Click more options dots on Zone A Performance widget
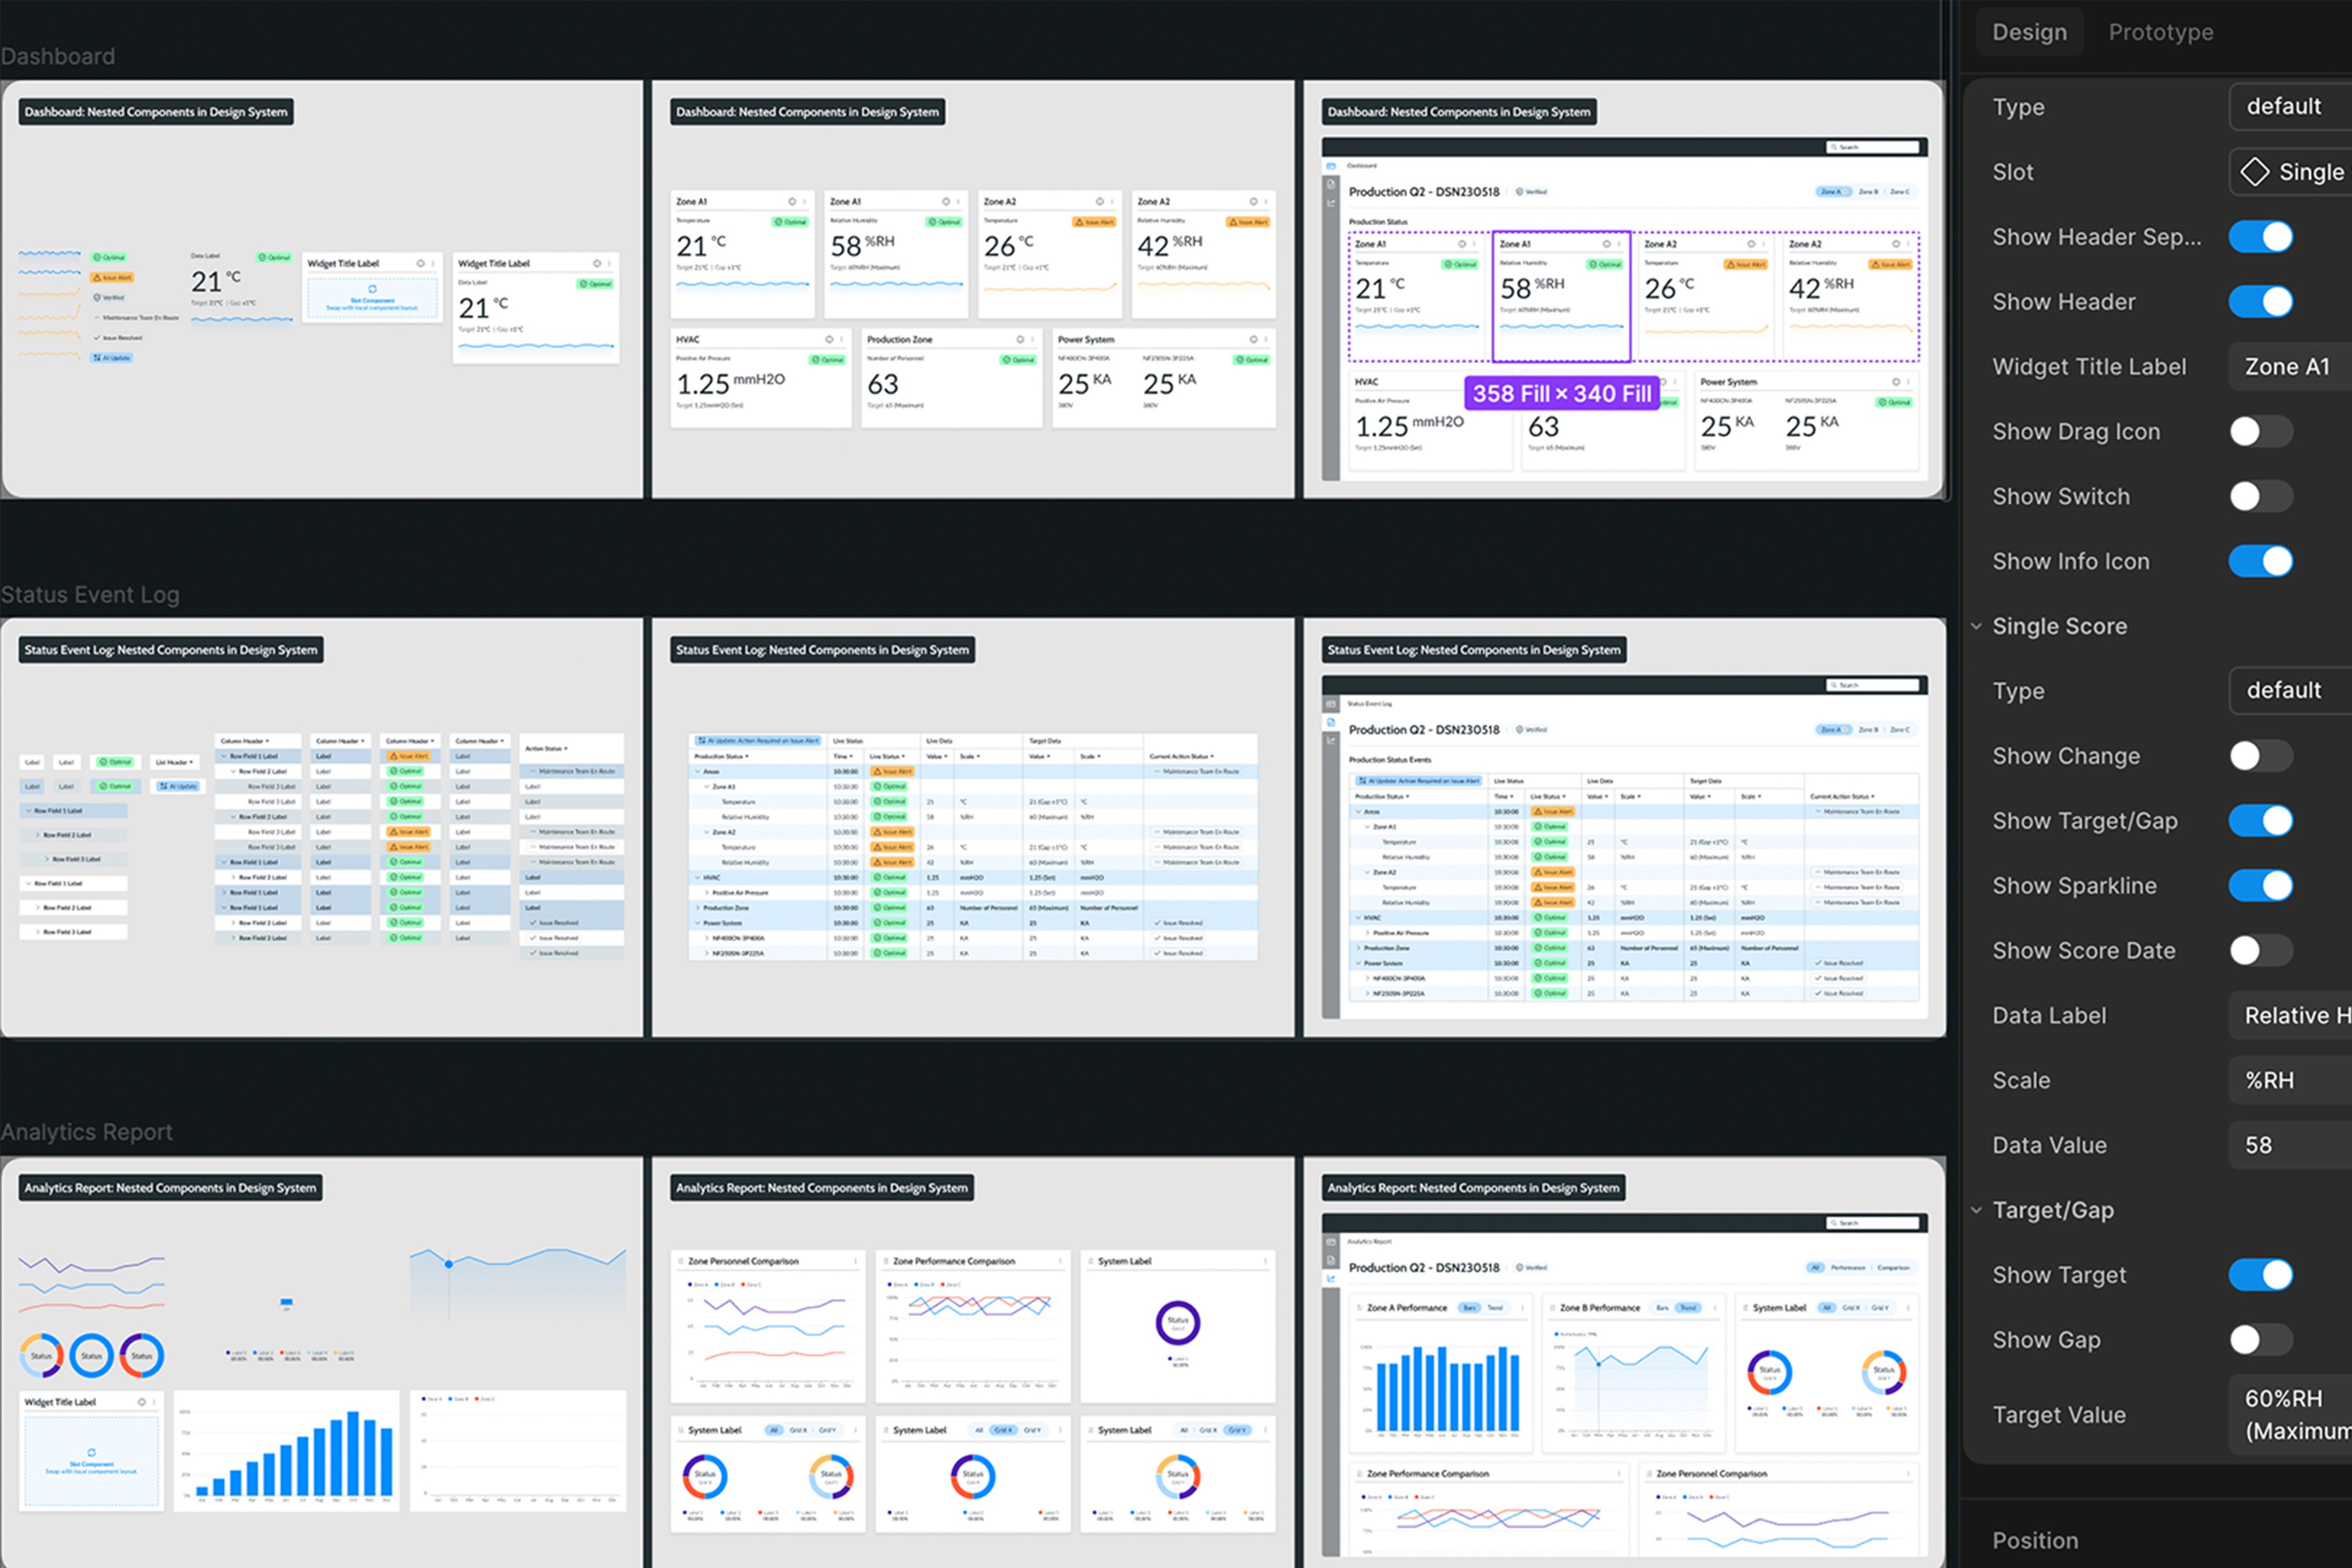This screenshot has width=2352, height=1568. click(x=1523, y=1308)
